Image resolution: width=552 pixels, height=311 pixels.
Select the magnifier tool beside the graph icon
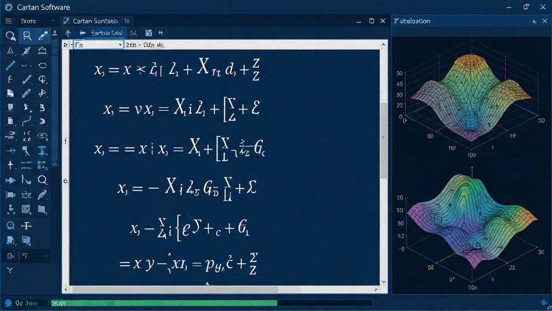pos(42,180)
